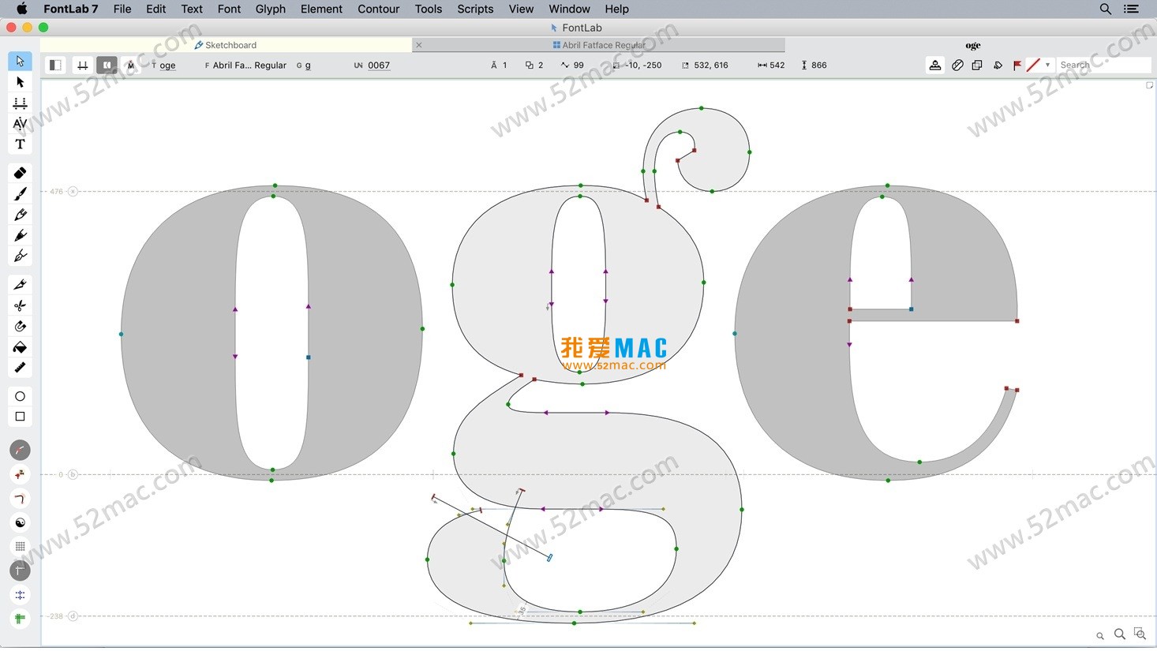Open the Notification Center list icon
The image size is (1157, 651).
(1131, 9)
